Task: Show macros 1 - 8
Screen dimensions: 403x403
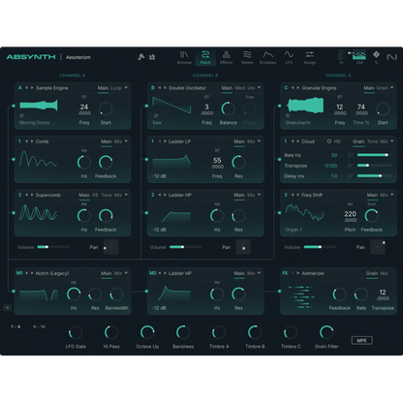Action: pos(15,326)
